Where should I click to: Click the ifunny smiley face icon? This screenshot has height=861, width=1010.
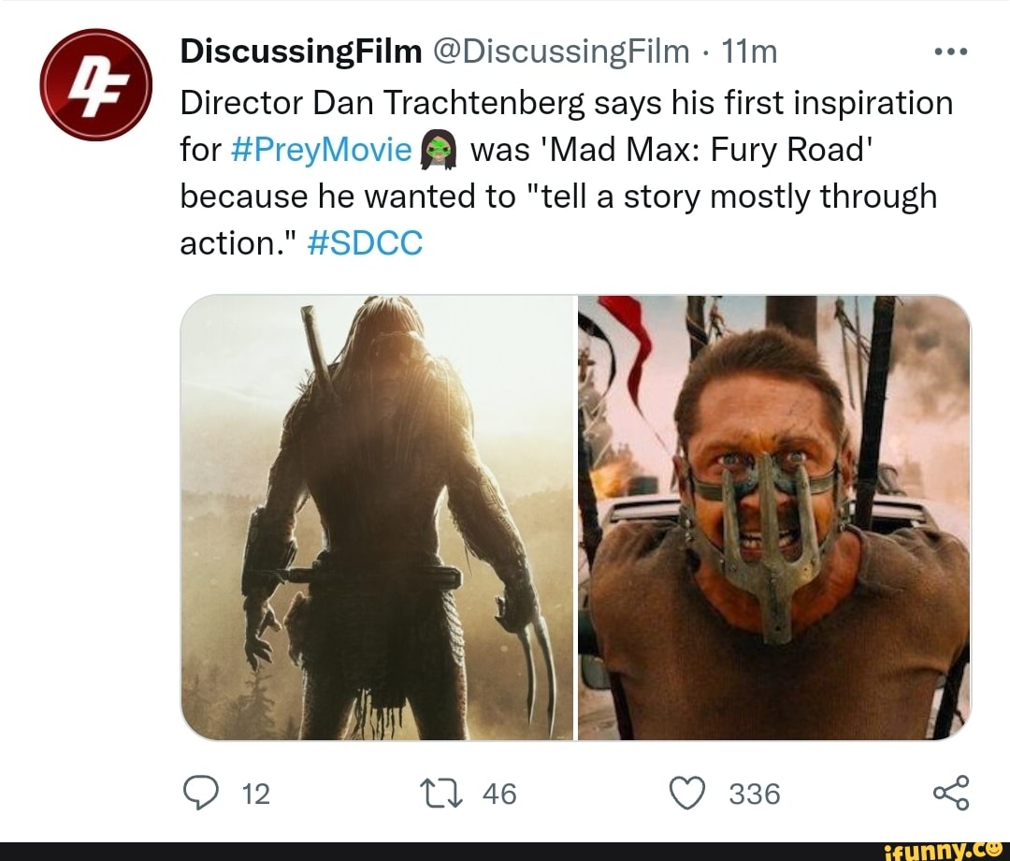point(992,848)
